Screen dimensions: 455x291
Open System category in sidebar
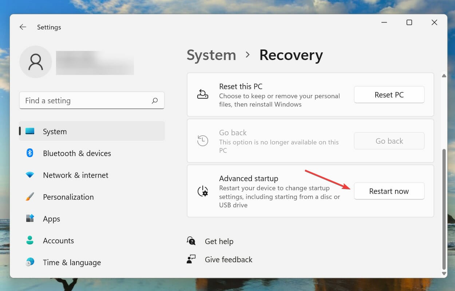point(92,131)
